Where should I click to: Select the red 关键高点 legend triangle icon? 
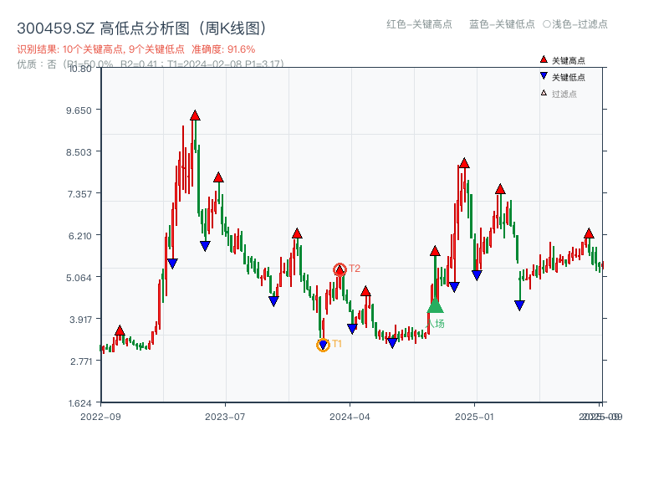pyautogui.click(x=542, y=59)
